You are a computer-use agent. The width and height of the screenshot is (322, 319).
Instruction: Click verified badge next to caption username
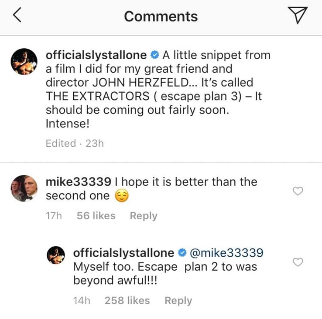(154, 55)
